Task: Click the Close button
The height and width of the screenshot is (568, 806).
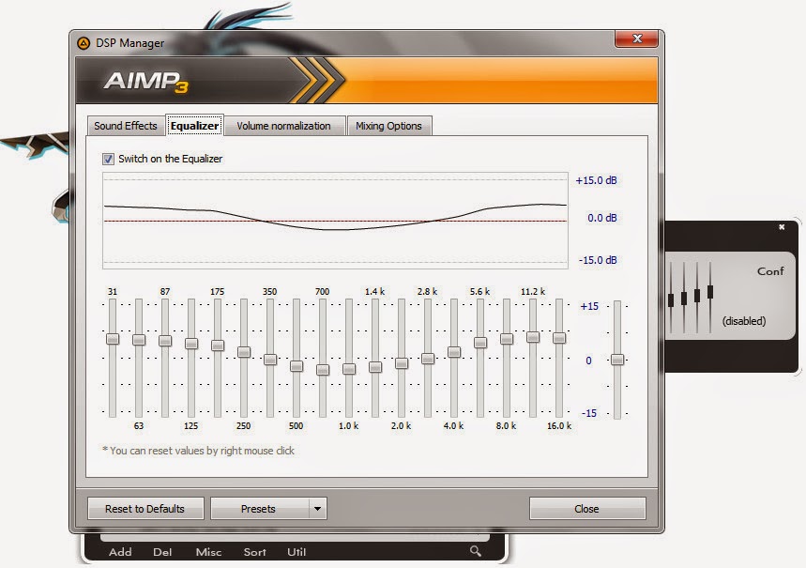Action: coord(586,508)
